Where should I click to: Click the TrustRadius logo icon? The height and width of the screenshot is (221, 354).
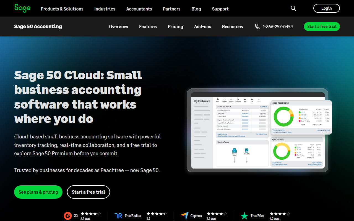pyautogui.click(x=118, y=216)
